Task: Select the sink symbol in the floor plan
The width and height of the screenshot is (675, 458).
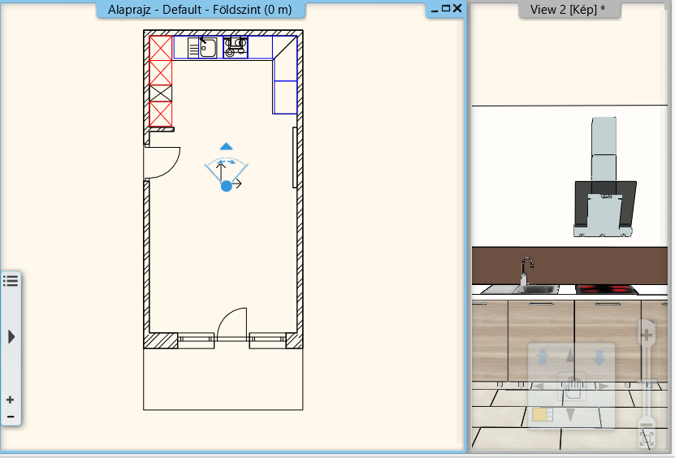Action: pyautogui.click(x=203, y=47)
